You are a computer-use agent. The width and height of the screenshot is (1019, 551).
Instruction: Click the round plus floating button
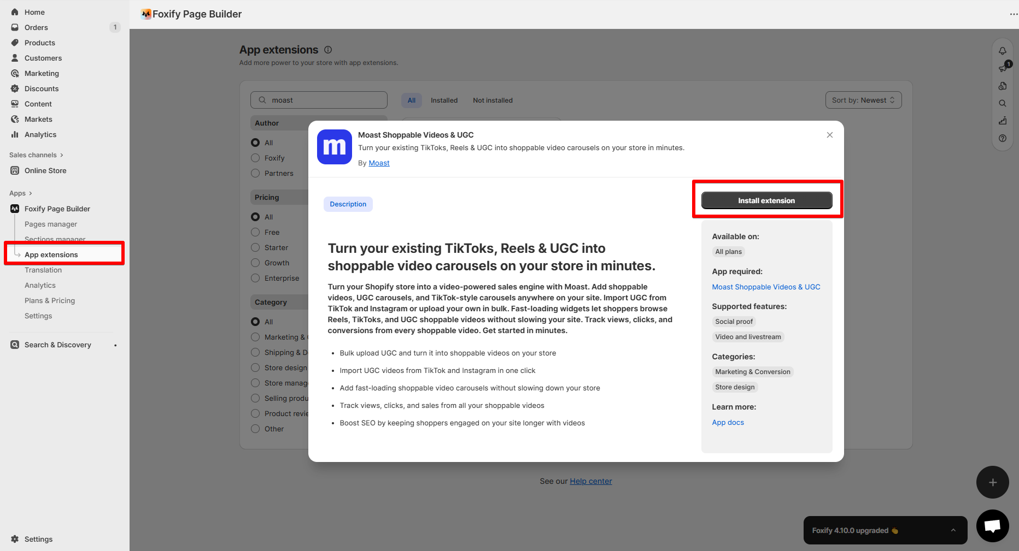(992, 482)
